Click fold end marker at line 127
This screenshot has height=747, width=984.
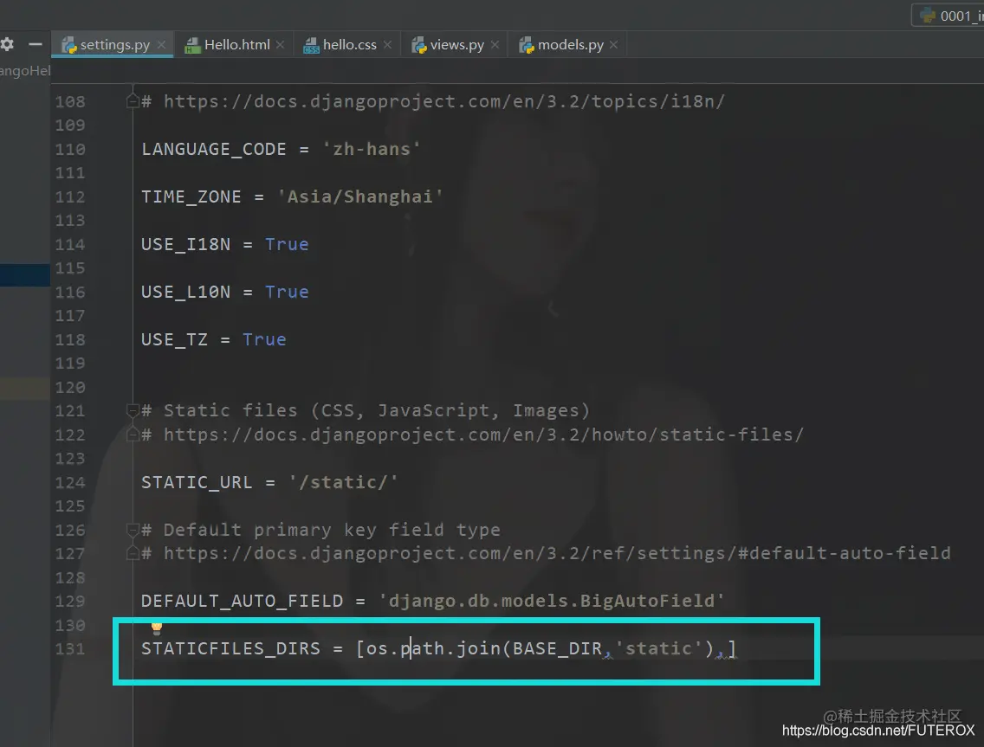tap(133, 553)
